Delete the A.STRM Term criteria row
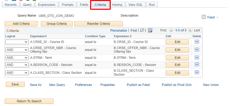 197,58
